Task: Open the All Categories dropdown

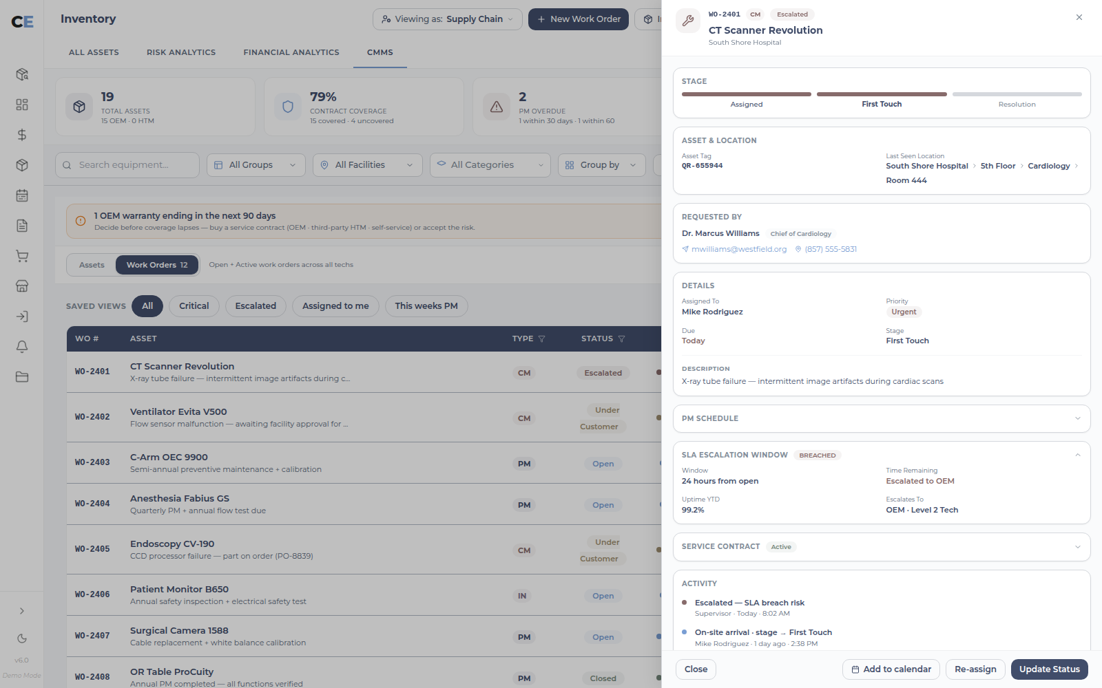Action: pyautogui.click(x=490, y=165)
